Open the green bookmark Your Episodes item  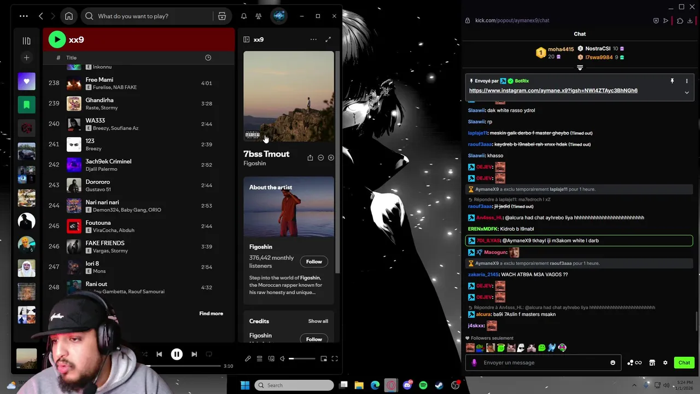pyautogui.click(x=26, y=105)
